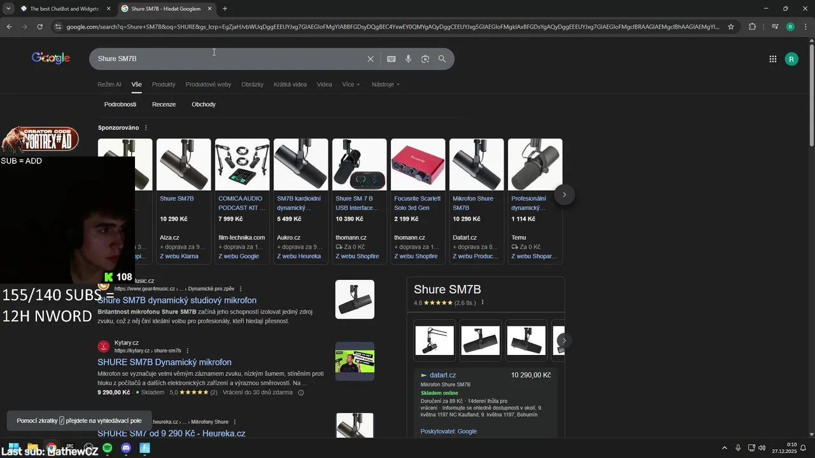This screenshot has height=458, width=815.
Task: Open the Alza.cz Shure SM7B product ad
Action: 183,200
